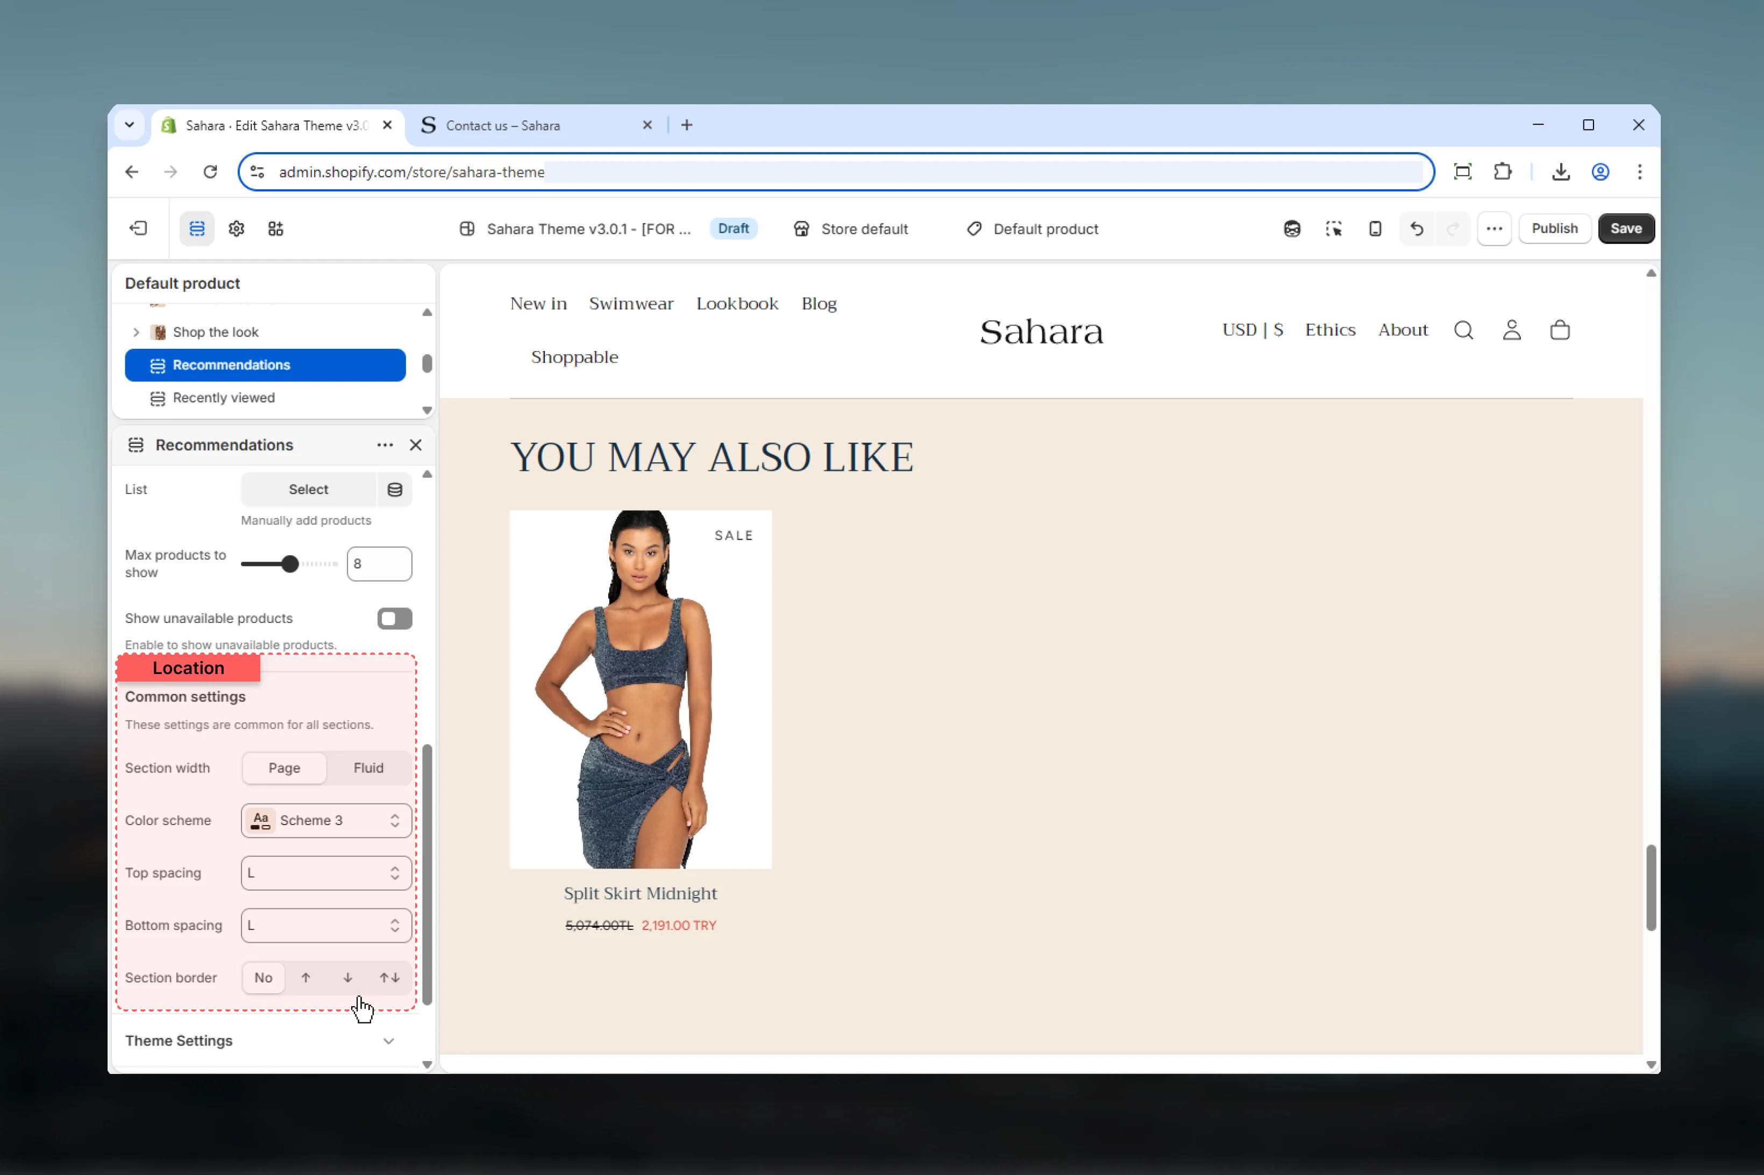Open the storefront search icon
The image size is (1764, 1175).
point(1463,331)
